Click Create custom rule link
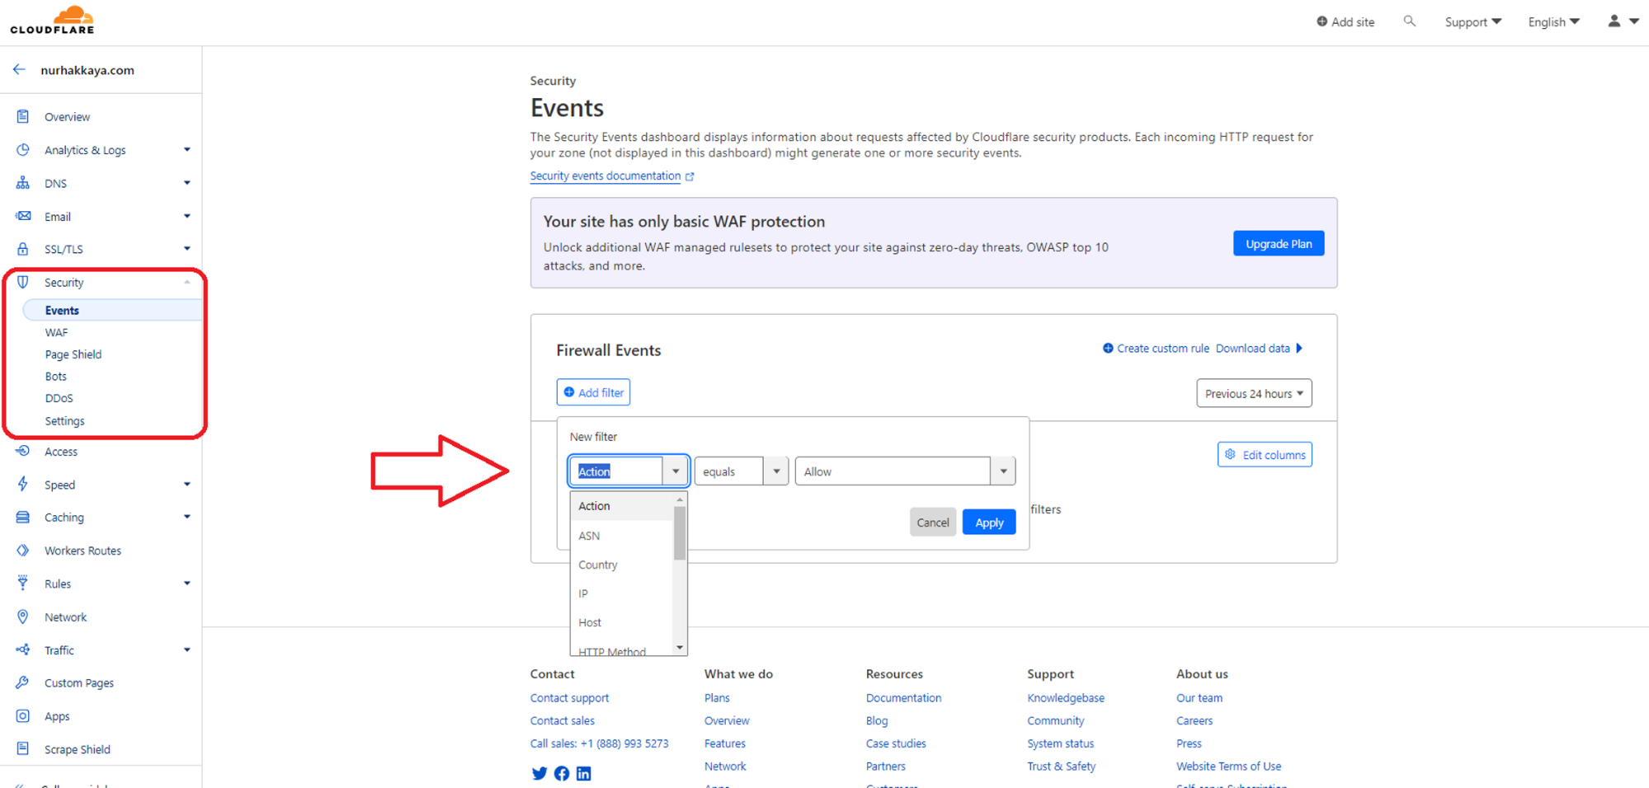The height and width of the screenshot is (788, 1649). click(1156, 349)
